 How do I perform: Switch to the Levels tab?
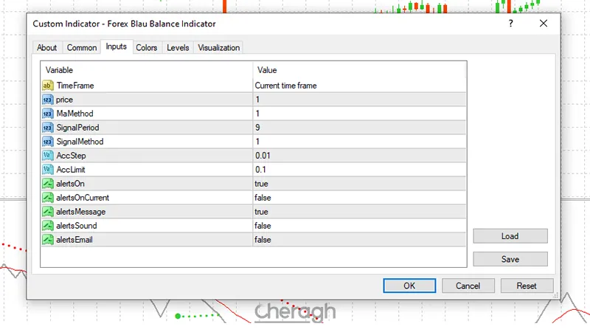point(178,48)
